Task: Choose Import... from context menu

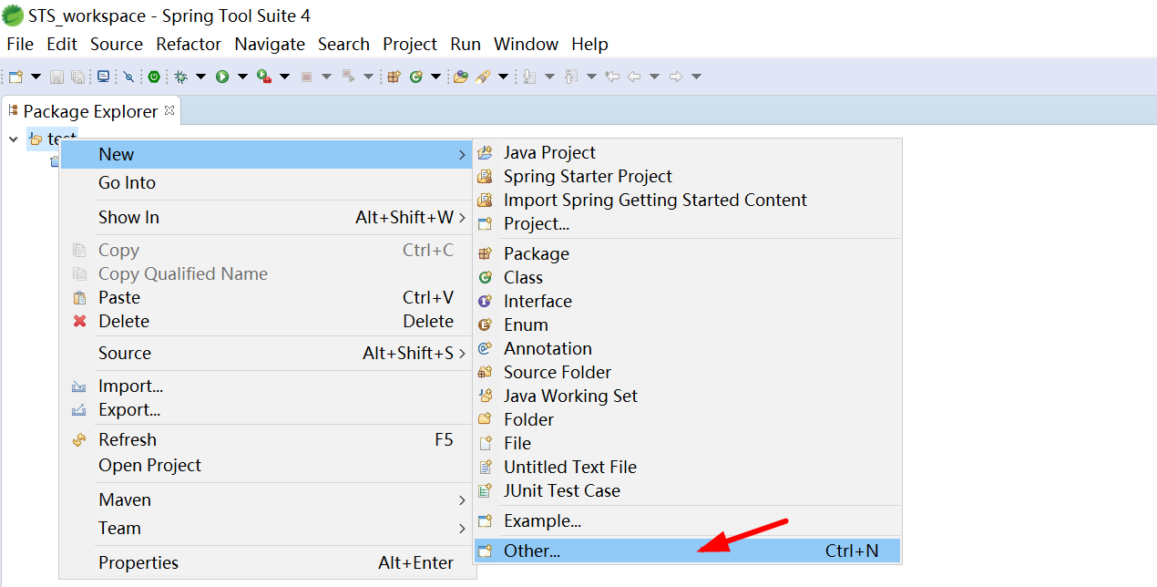Action: (265, 386)
